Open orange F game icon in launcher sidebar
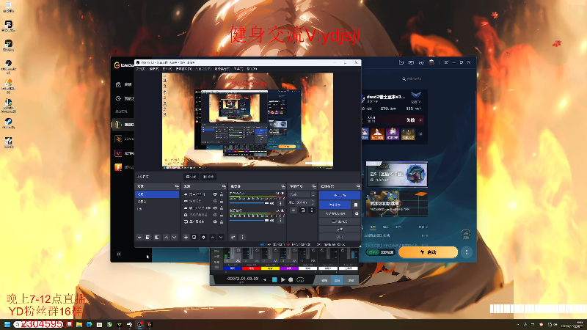 tap(118, 167)
